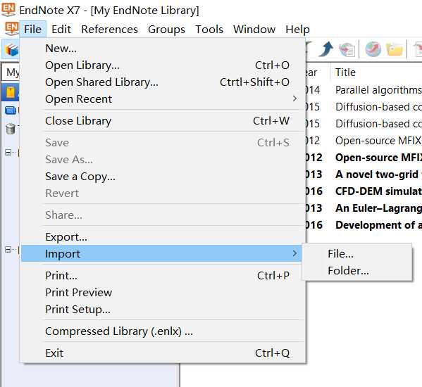This screenshot has width=422, height=387.
Task: Open the Help menu
Action: pyautogui.click(x=297, y=29)
